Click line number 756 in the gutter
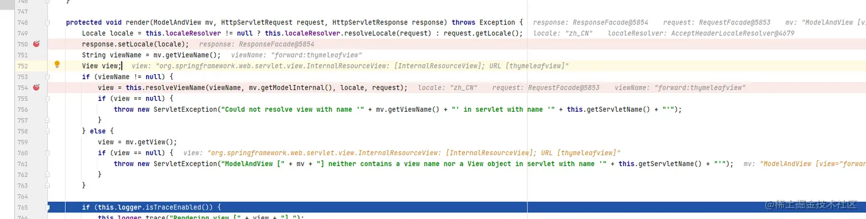866x219 pixels. point(22,109)
